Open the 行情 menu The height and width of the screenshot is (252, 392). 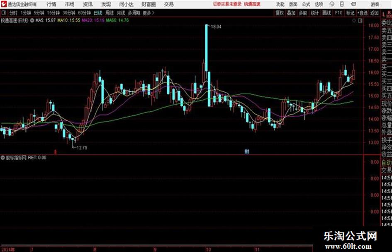pyautogui.click(x=51, y=4)
